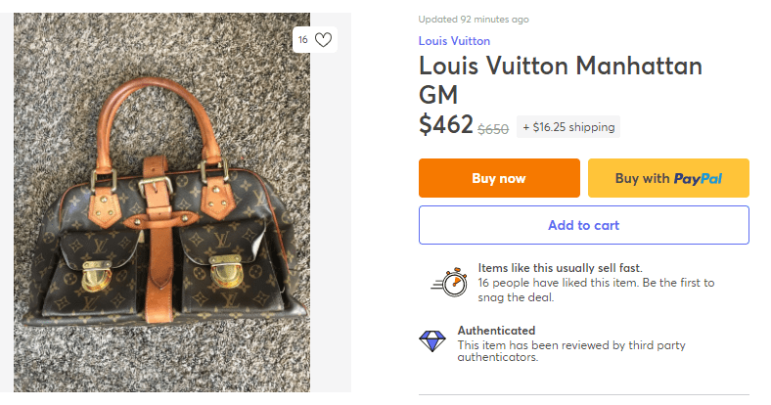Add the handbag to cart

(583, 225)
